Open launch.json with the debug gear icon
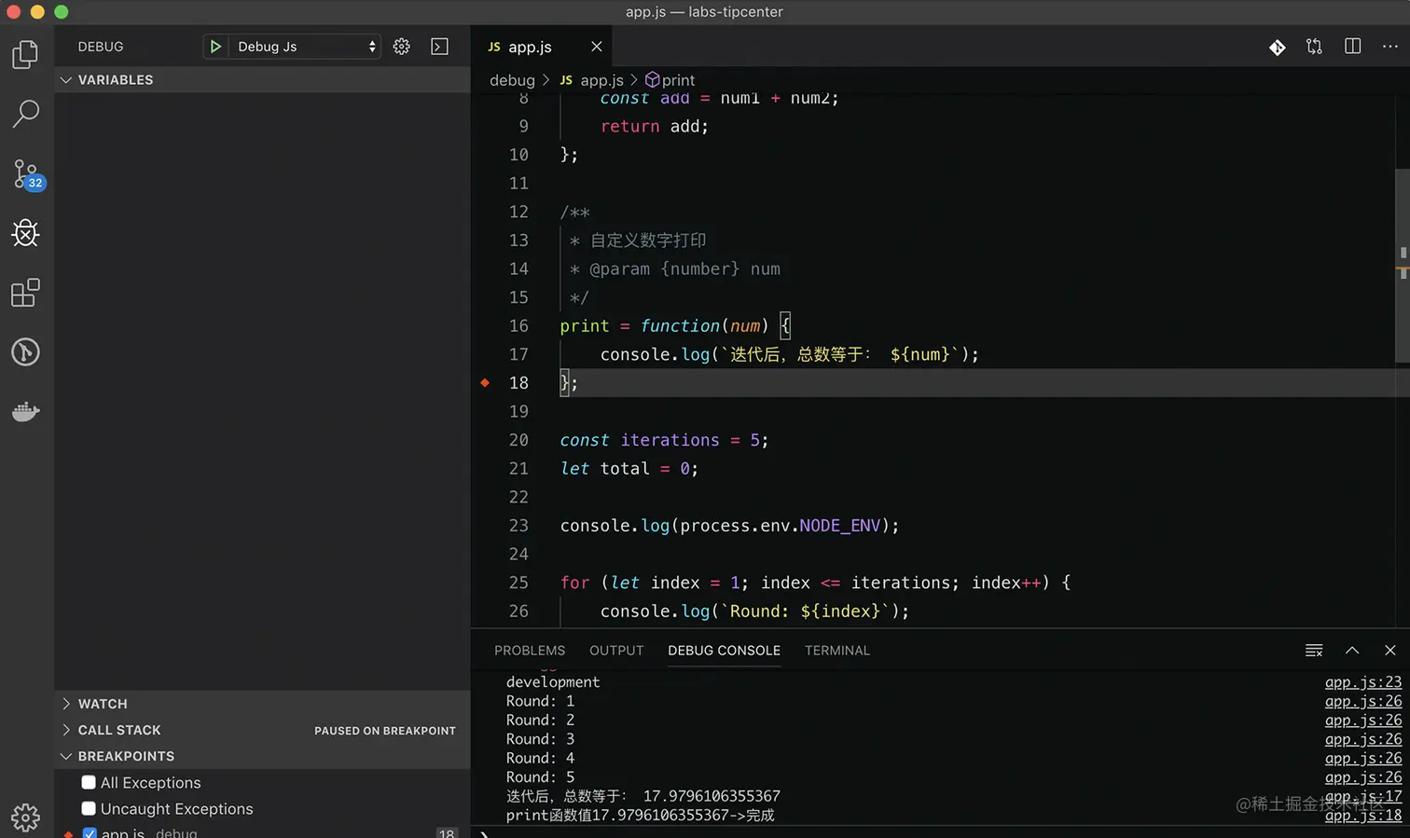 point(402,47)
